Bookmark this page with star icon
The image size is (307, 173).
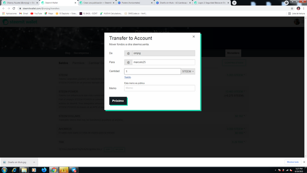292,9
